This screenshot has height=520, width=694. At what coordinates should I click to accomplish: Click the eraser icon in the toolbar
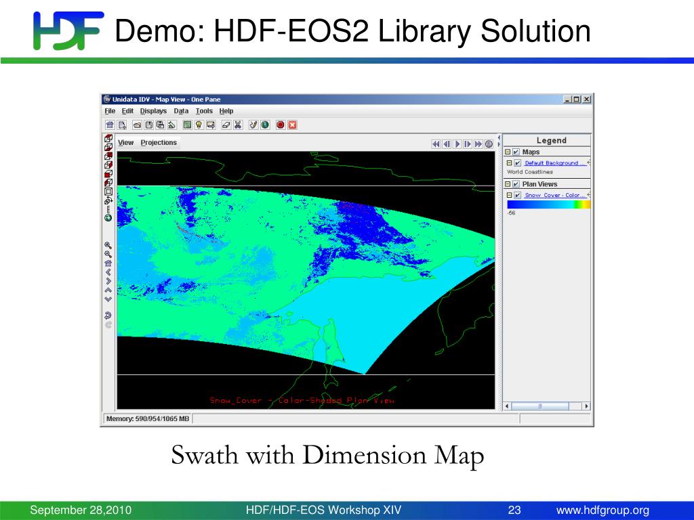[226, 125]
